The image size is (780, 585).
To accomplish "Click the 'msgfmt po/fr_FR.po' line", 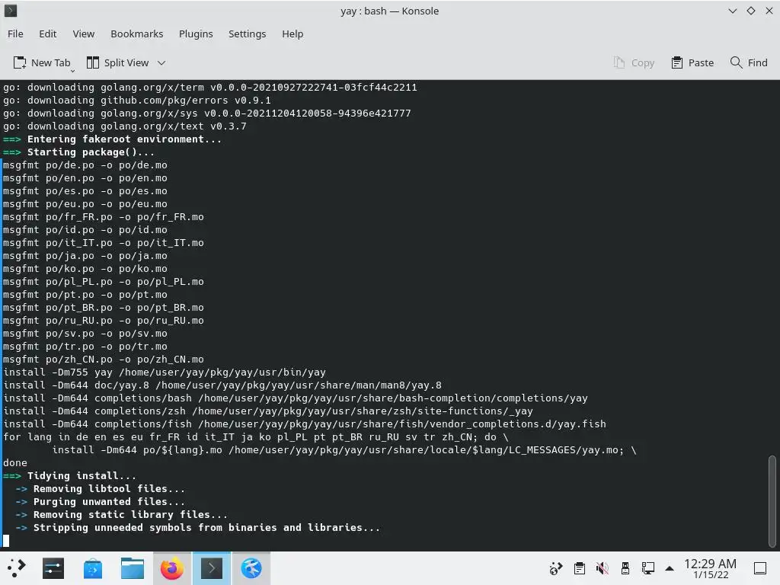I will point(104,217).
